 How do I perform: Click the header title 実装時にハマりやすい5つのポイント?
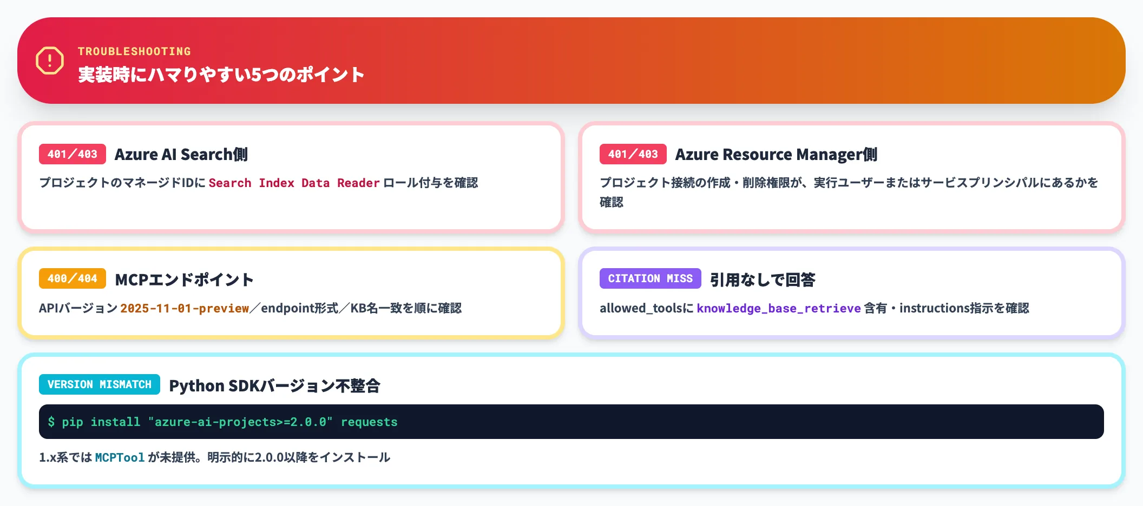click(x=221, y=75)
